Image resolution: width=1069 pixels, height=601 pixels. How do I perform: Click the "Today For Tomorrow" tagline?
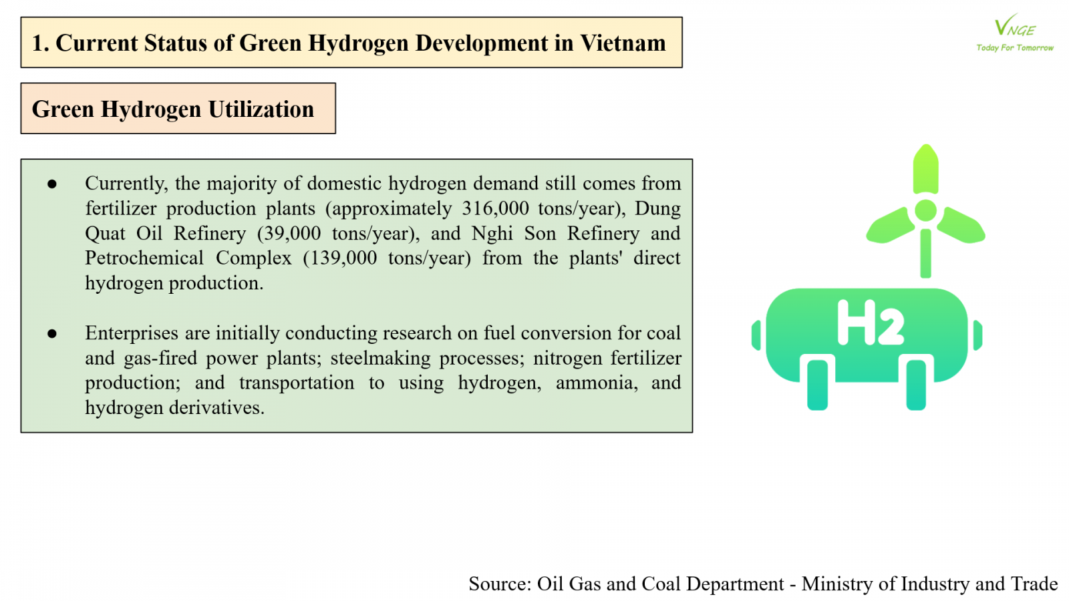click(1014, 48)
